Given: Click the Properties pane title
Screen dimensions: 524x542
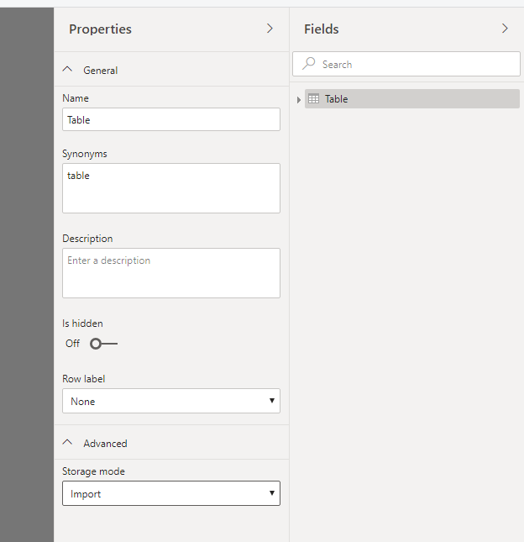Looking at the screenshot, I should [x=100, y=29].
